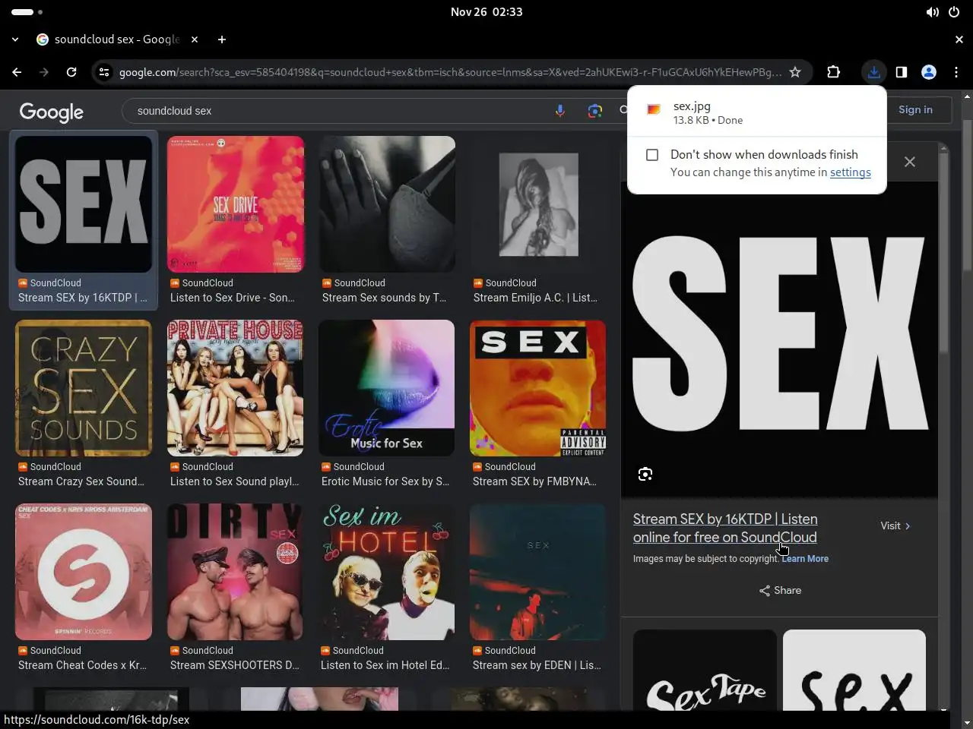Image resolution: width=973 pixels, height=729 pixels.
Task: Click Stream Crazy Sex Sound caption
Action: 81,481
